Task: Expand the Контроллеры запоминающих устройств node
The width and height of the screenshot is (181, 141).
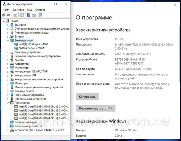Action: pyautogui.click(x=8, y=79)
